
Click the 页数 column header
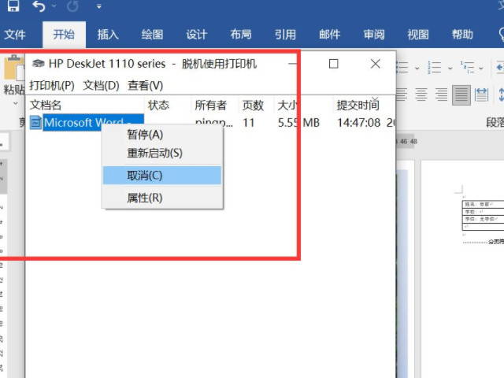click(x=256, y=105)
